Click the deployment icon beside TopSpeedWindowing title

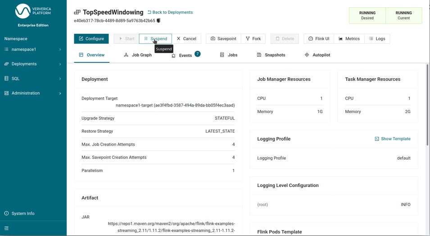pos(77,12)
